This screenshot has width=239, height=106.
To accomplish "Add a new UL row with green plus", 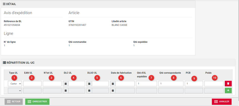I will 228,90.
